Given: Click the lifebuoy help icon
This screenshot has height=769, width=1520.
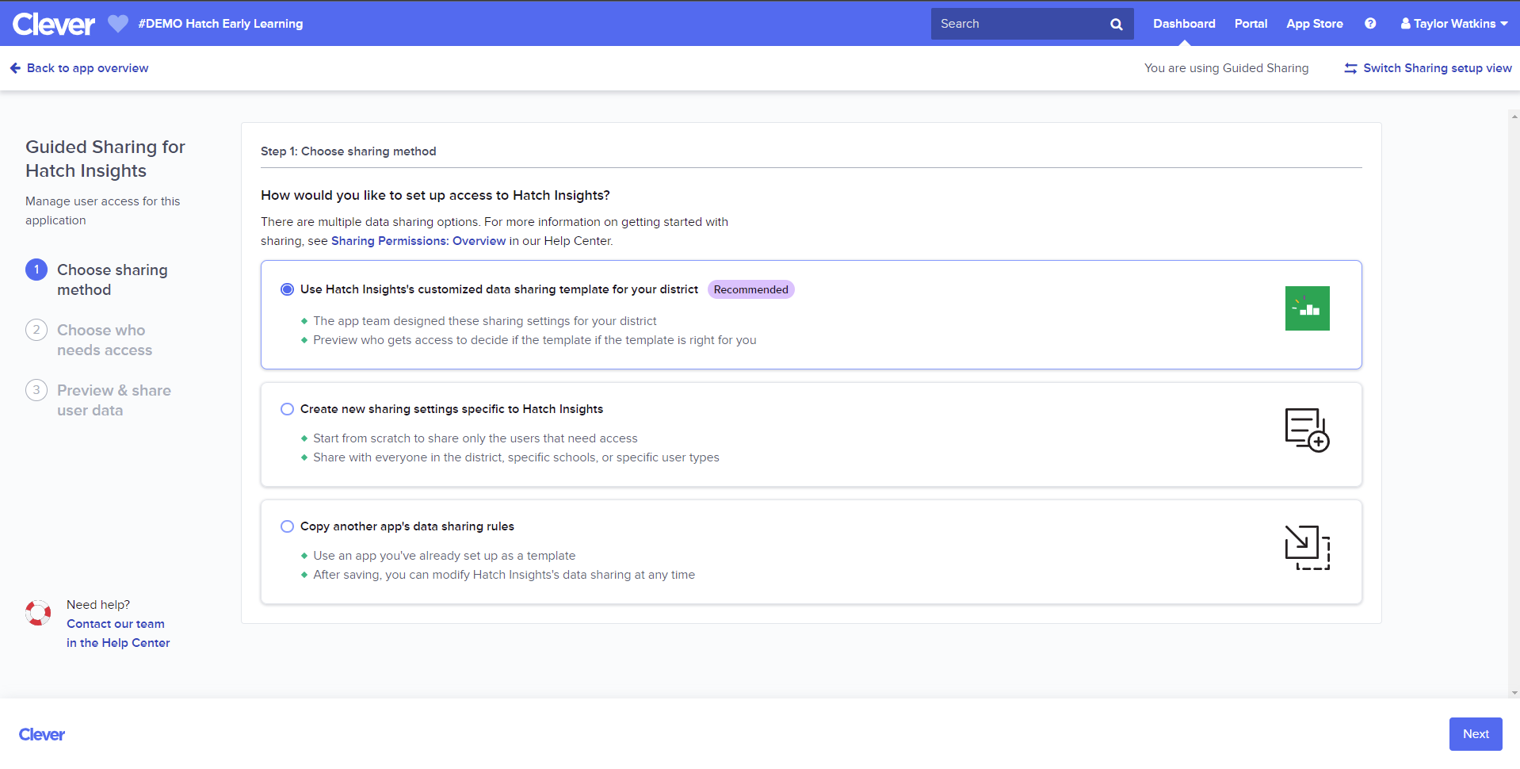Looking at the screenshot, I should point(38,613).
